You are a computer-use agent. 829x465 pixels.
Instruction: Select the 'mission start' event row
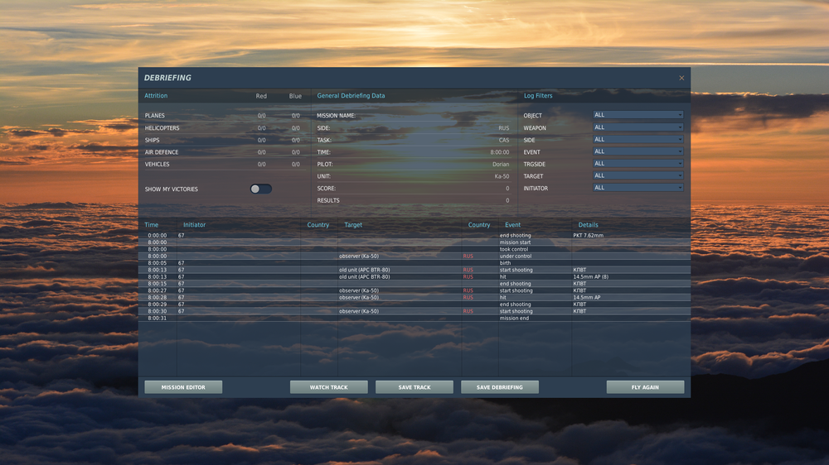414,242
